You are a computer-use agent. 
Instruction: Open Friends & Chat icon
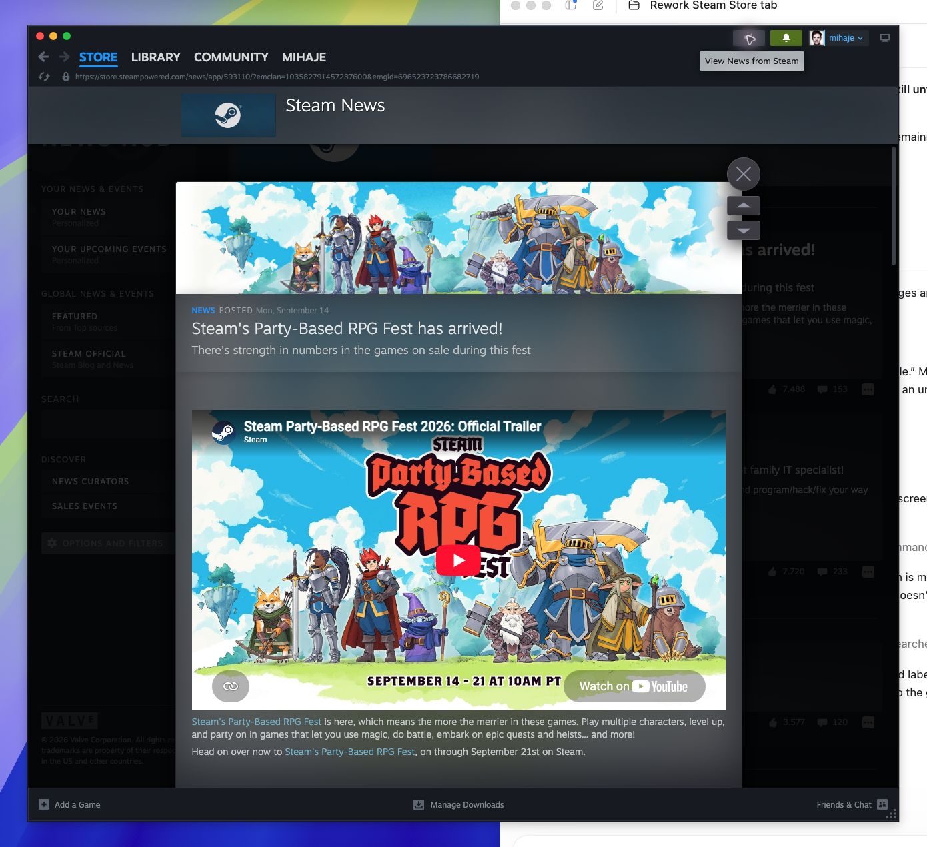pyautogui.click(x=882, y=804)
